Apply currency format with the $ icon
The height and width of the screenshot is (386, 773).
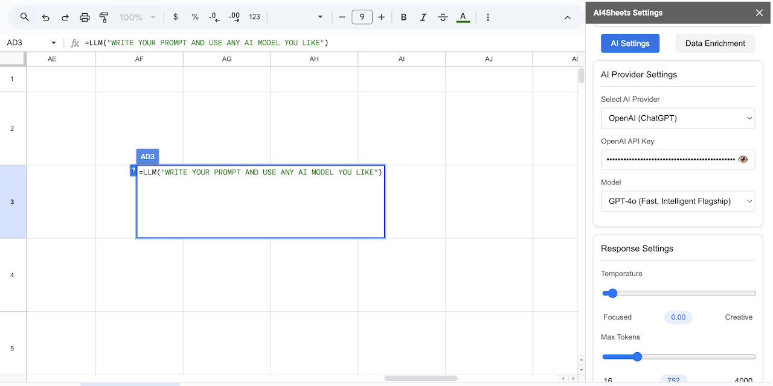point(176,17)
